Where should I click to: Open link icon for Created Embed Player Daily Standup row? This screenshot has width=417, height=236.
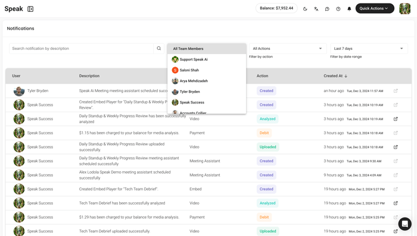click(x=396, y=105)
